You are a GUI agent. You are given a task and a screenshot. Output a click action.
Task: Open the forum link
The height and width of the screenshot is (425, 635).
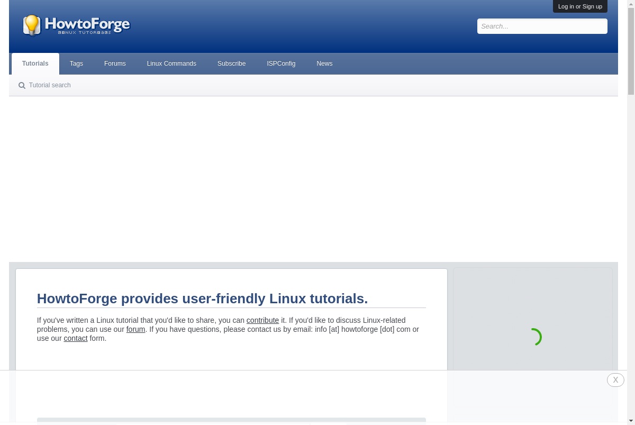(x=135, y=329)
